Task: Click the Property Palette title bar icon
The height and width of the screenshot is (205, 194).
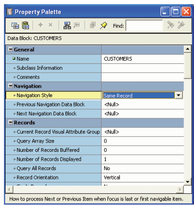Action: click(x=10, y=11)
